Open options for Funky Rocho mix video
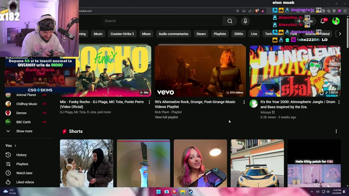Image resolution: width=349 pixels, height=196 pixels. (149, 102)
